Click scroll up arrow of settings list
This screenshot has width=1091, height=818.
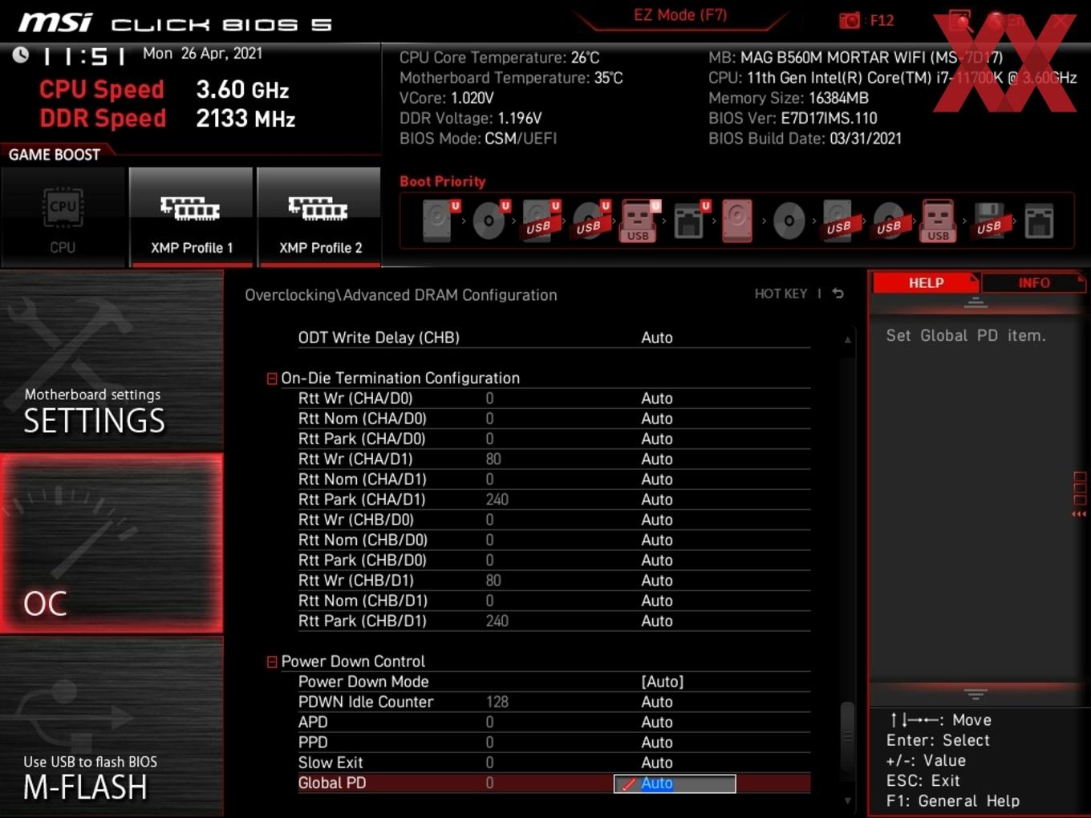pyautogui.click(x=847, y=340)
